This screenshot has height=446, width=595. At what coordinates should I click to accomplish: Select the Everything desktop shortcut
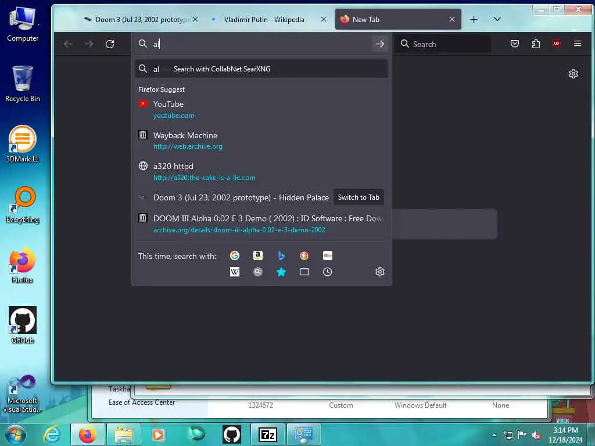23,205
